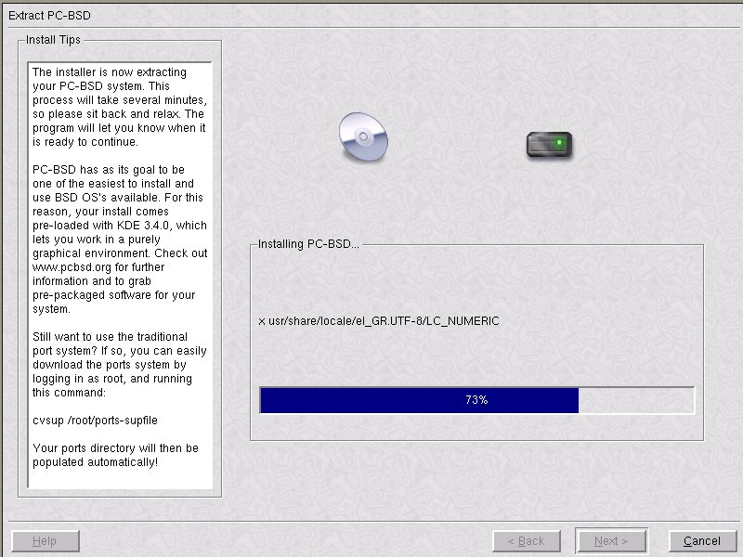The width and height of the screenshot is (743, 557).
Task: Click the 'pre-loaded with KDE 3.4.0, which' line
Action: click(120, 226)
